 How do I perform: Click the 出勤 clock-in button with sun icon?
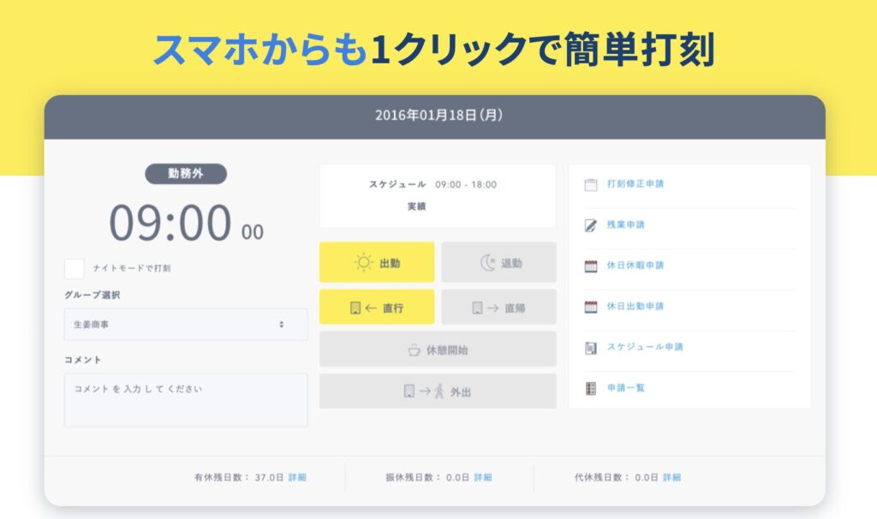[x=377, y=263]
